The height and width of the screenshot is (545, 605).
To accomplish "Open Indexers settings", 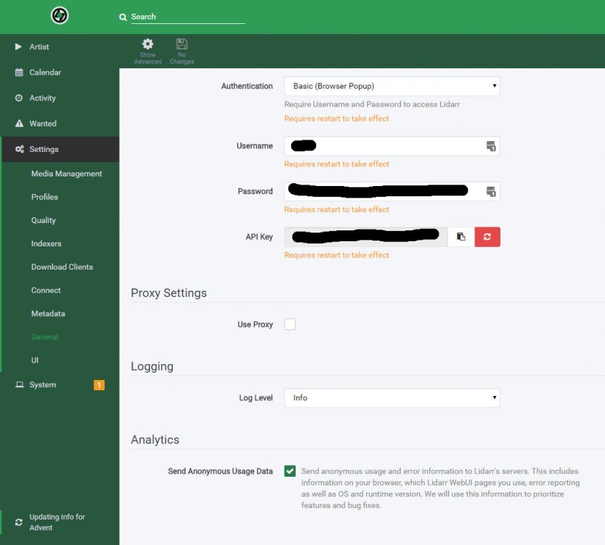I will point(46,243).
